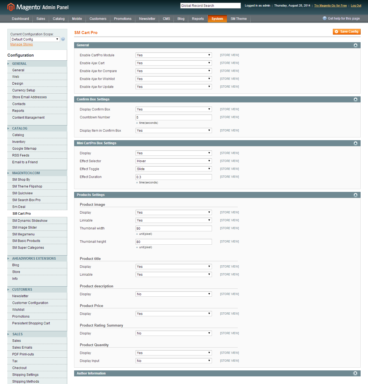
Task: Open the Manage Stores link
Action: [x=22, y=44]
